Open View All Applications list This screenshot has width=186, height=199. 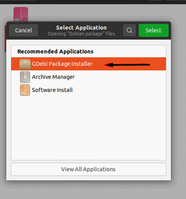[x=89, y=169]
